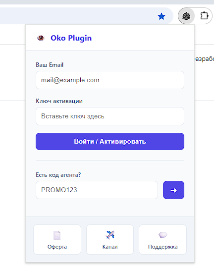Click the PROMO123 agent code field

97,190
